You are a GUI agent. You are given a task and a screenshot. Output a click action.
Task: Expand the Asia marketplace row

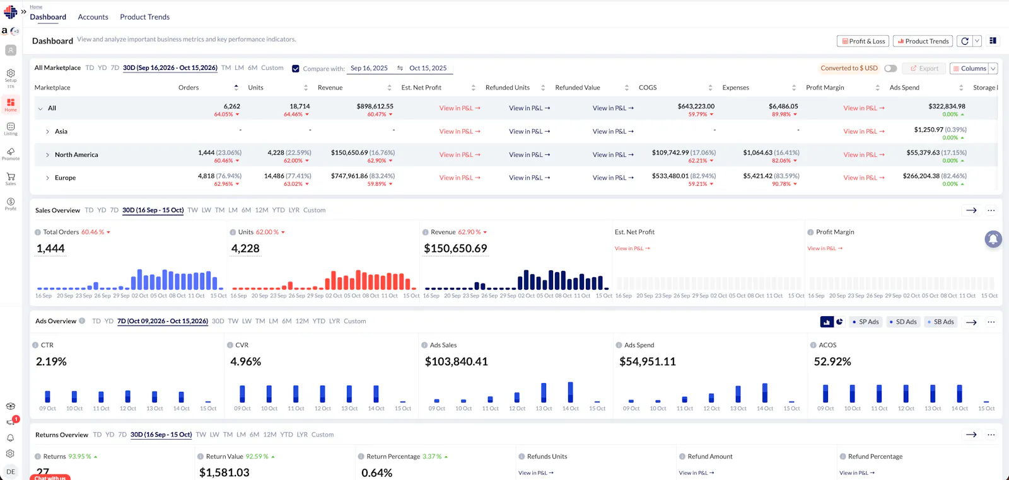(47, 132)
